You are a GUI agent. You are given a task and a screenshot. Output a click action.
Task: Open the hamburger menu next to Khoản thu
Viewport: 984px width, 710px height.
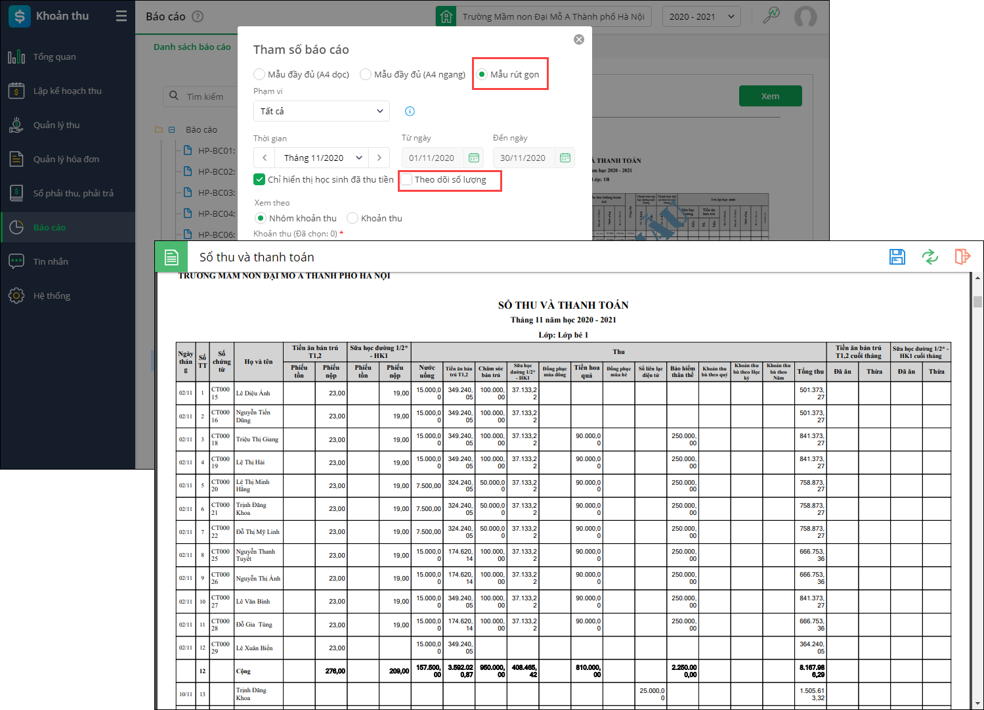[x=121, y=16]
